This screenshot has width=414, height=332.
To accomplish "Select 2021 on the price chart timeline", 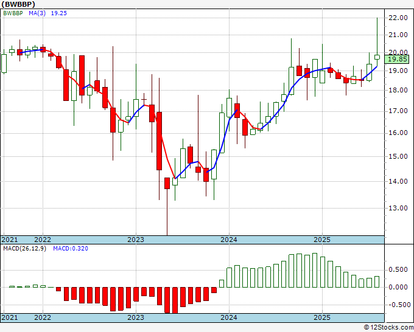I will tap(10, 240).
